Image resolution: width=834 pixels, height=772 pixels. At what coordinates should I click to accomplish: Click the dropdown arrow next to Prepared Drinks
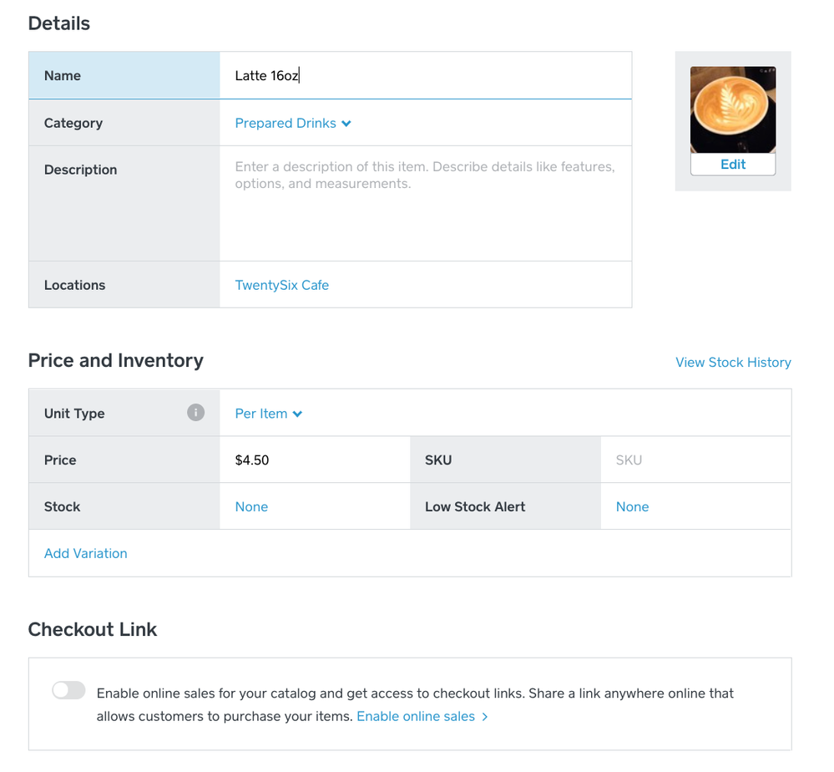coord(346,124)
